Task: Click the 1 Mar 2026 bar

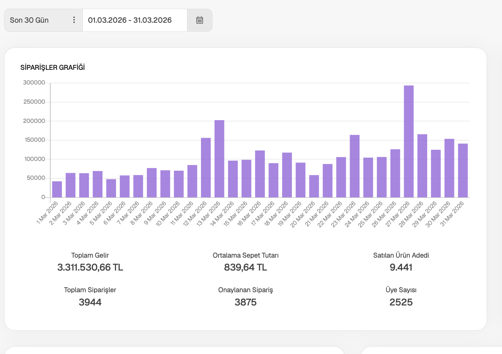Action: tap(57, 189)
